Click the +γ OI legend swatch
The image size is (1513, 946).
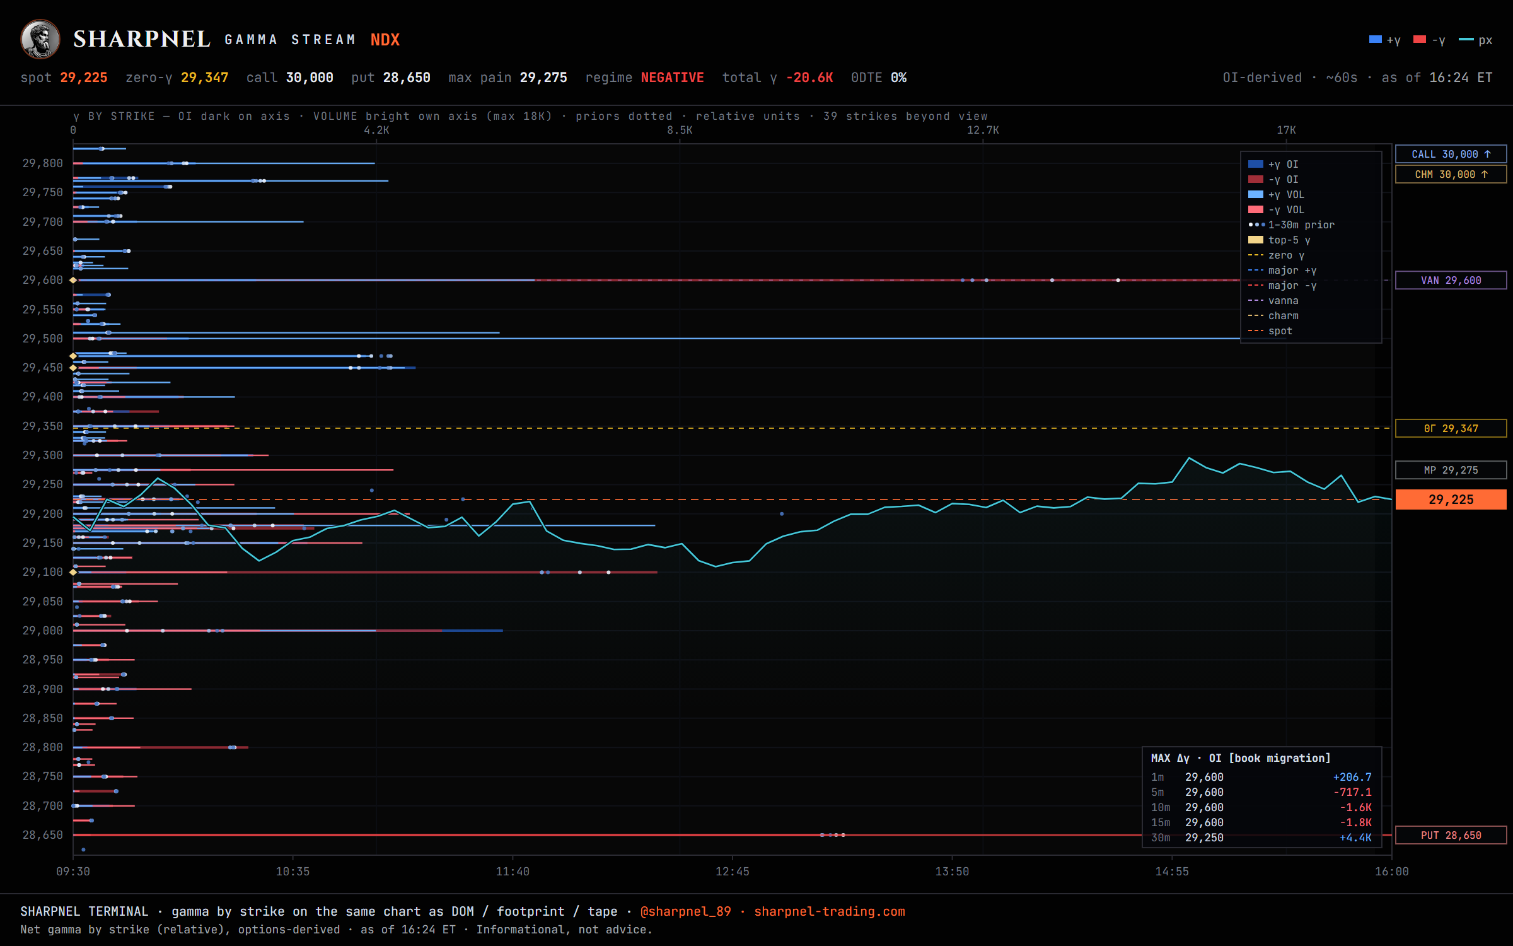coord(1255,164)
